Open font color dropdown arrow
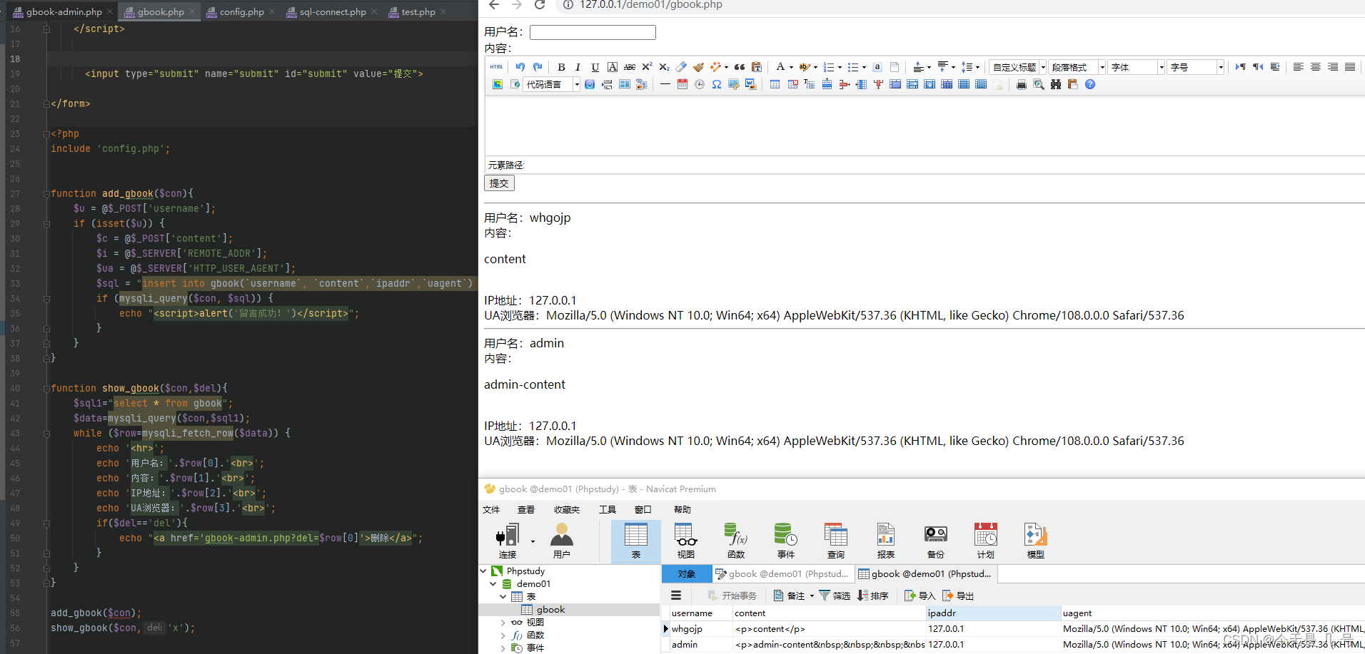Viewport: 1365px width, 654px height. point(791,67)
